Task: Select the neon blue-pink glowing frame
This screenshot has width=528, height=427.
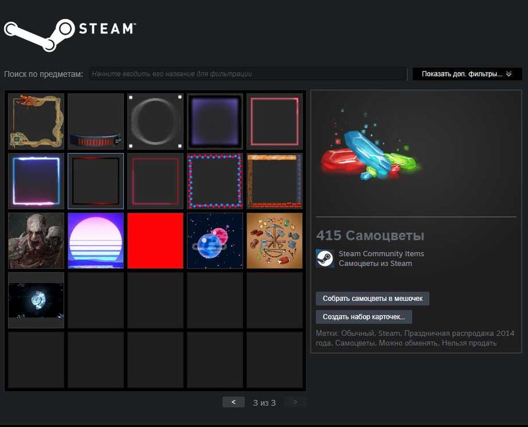Action: [x=36, y=181]
